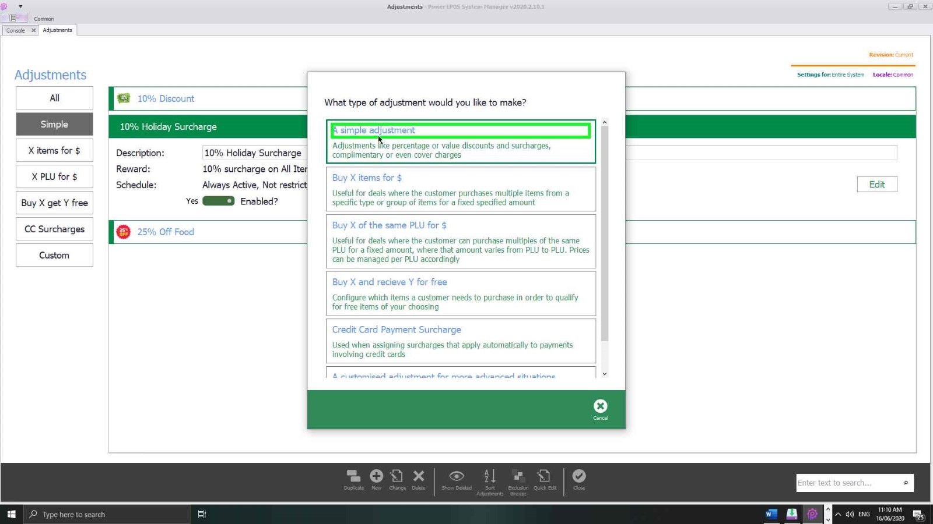Choose 'Credit Card Payment Surcharge' option

click(x=461, y=341)
